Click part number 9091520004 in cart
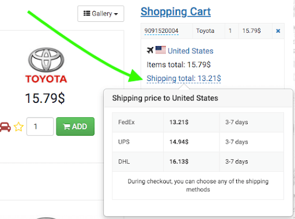The height and width of the screenshot is (219, 295). (x=161, y=31)
